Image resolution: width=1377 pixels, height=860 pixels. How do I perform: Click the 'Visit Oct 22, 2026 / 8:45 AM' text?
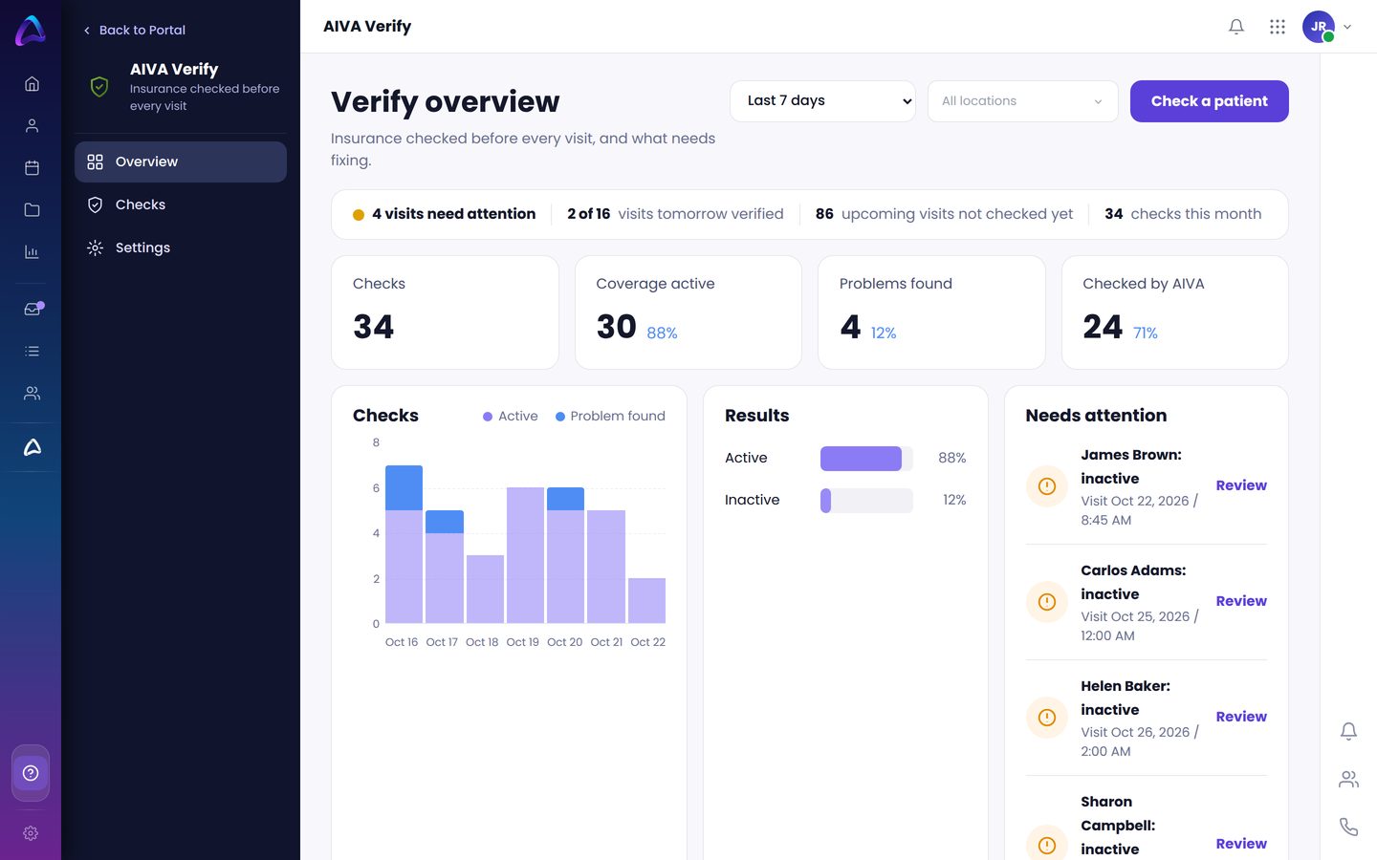1139,510
